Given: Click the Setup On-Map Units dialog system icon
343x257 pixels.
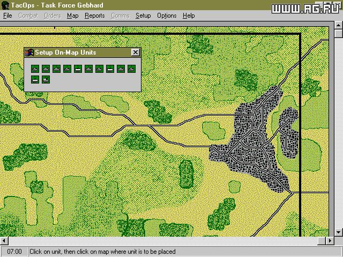Looking at the screenshot, I should pyautogui.click(x=29, y=52).
